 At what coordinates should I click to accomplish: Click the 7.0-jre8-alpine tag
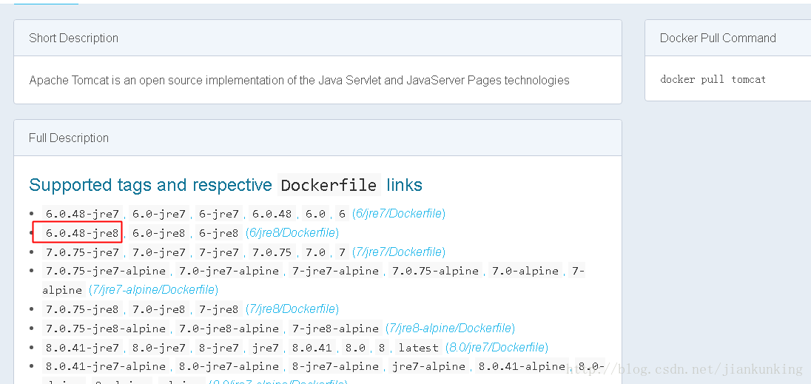pyautogui.click(x=229, y=329)
